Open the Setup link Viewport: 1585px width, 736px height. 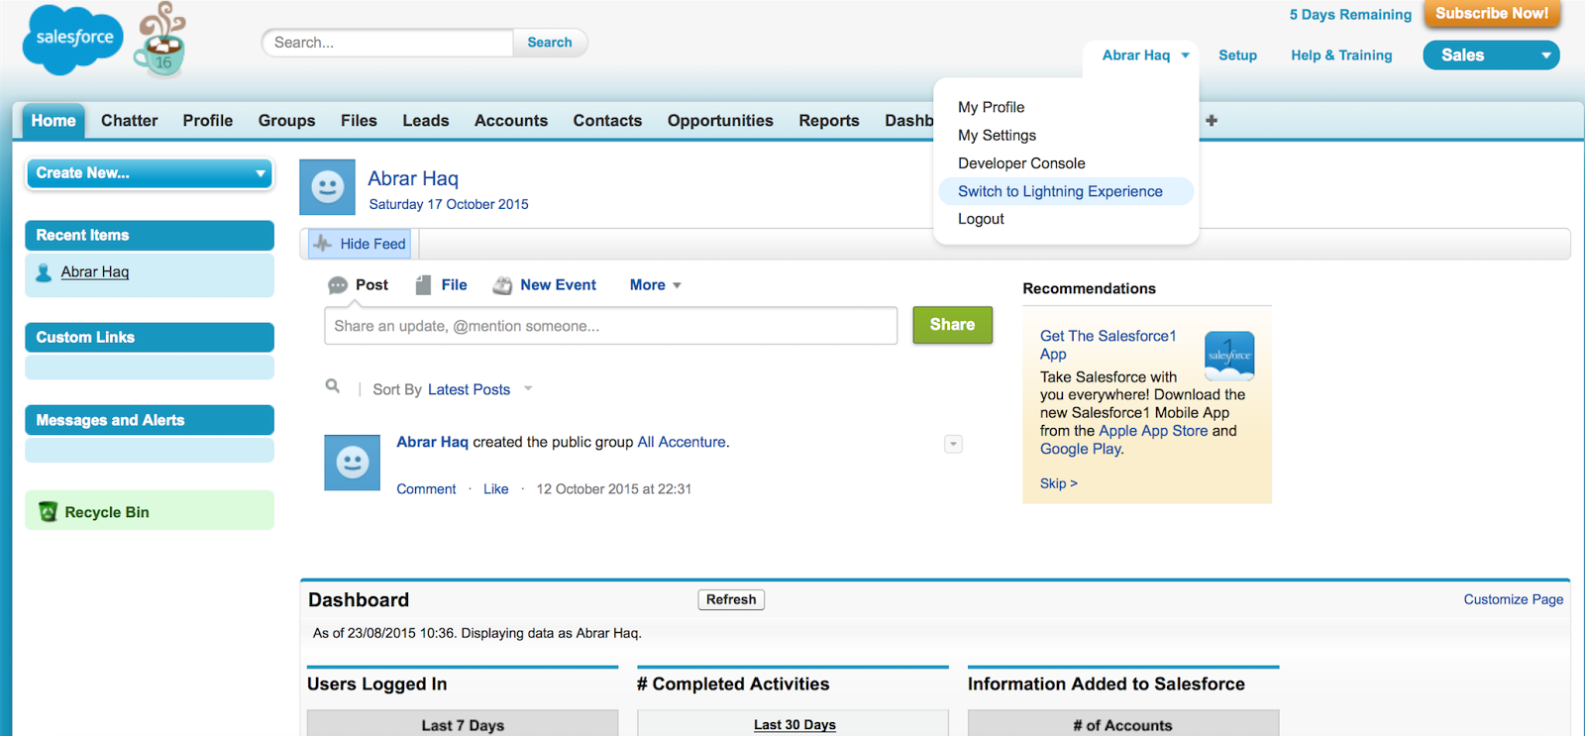pyautogui.click(x=1237, y=55)
